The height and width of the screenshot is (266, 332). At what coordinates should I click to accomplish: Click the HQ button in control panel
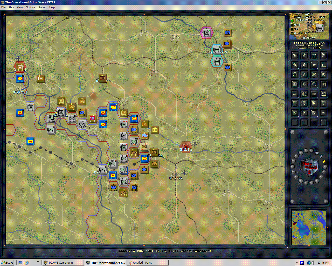pos(323,94)
